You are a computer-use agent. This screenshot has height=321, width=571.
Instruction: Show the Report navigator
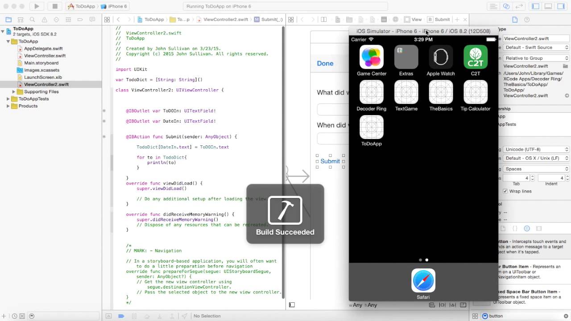[x=92, y=20]
